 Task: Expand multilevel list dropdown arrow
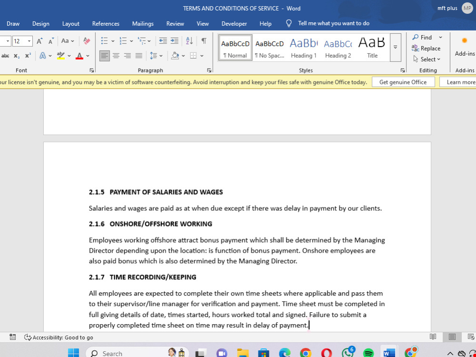pos(149,41)
